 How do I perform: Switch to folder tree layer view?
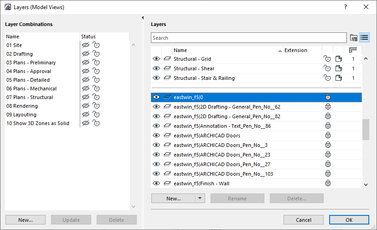[354, 38]
